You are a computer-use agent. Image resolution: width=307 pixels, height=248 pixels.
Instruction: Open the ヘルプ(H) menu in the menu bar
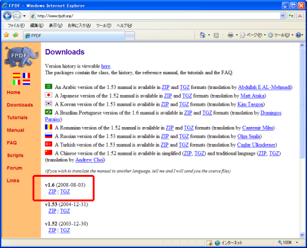pos(124,26)
